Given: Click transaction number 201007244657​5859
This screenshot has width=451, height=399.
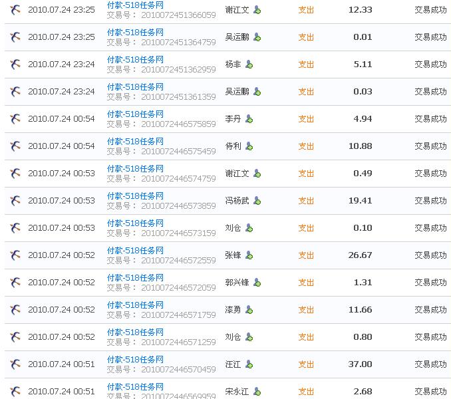Looking at the screenshot, I should (178, 124).
